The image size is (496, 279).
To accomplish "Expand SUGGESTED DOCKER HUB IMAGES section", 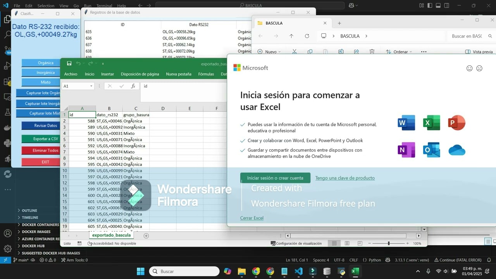I will pyautogui.click(x=51, y=253).
